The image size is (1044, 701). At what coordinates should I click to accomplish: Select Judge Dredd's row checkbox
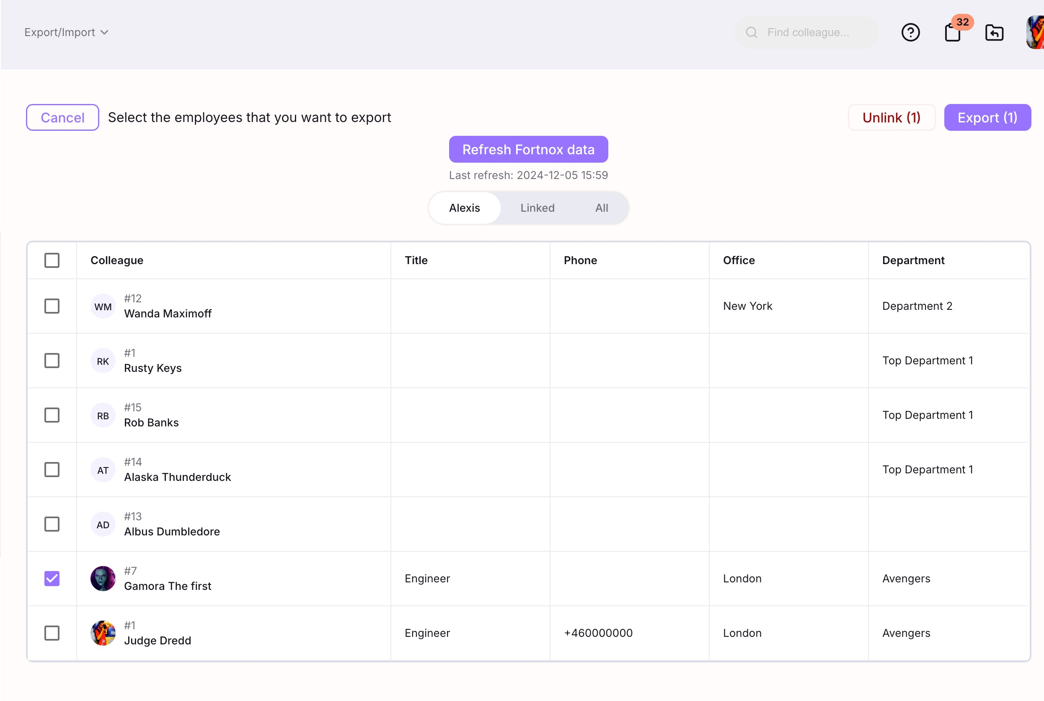click(x=52, y=633)
